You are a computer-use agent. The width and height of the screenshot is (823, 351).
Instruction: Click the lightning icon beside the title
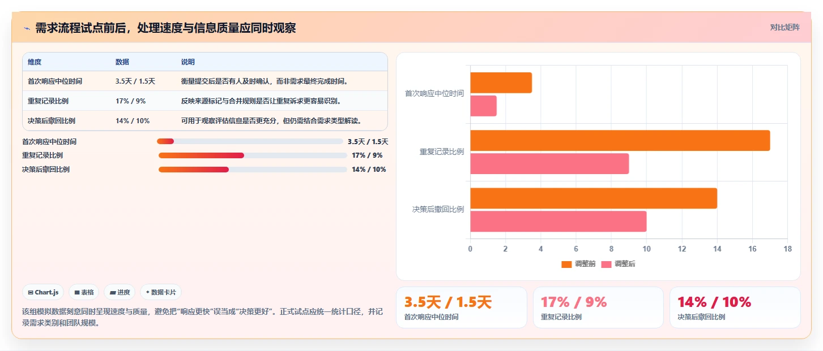(27, 28)
